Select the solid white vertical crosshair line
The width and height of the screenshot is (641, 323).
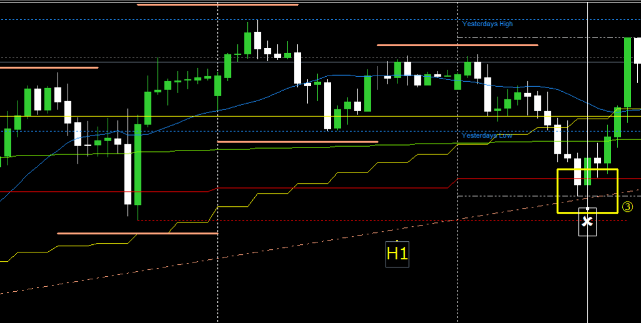tap(587, 94)
